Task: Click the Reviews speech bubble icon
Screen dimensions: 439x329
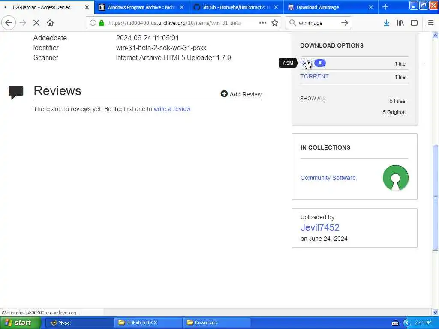Action: tap(16, 93)
